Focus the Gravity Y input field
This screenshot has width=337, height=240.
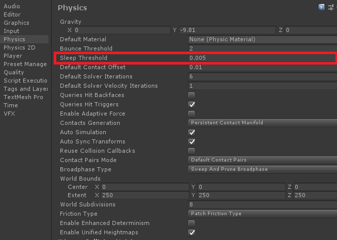coord(227,30)
